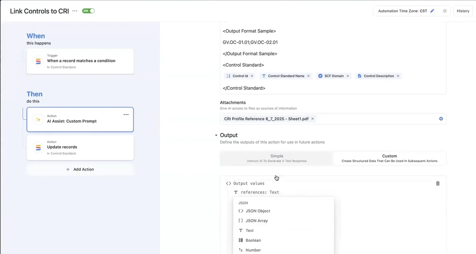Click the 'Link Controls to CRI' title

(39, 11)
